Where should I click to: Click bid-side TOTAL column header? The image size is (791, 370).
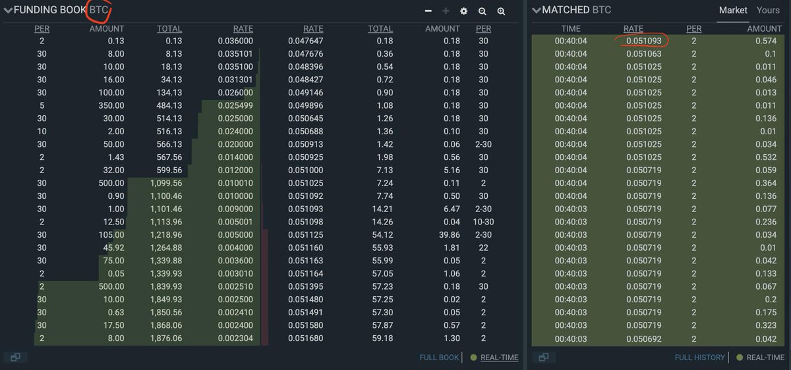(169, 29)
